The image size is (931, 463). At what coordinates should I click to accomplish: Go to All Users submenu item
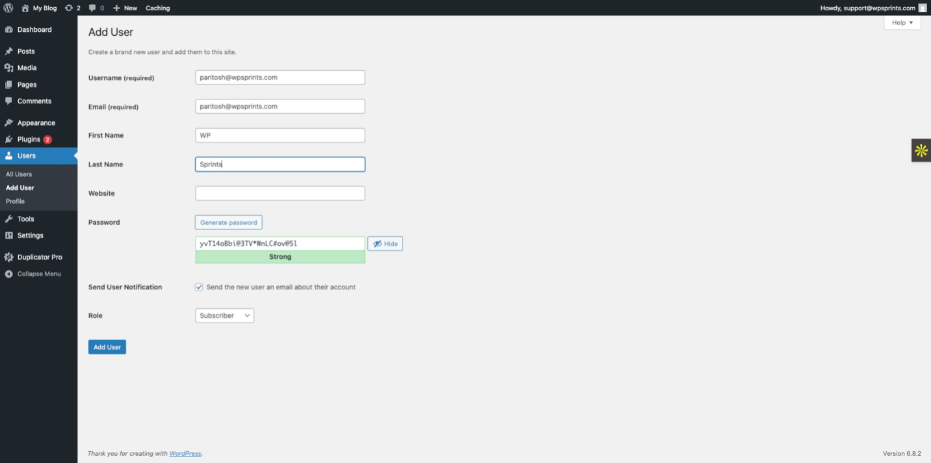click(x=19, y=174)
